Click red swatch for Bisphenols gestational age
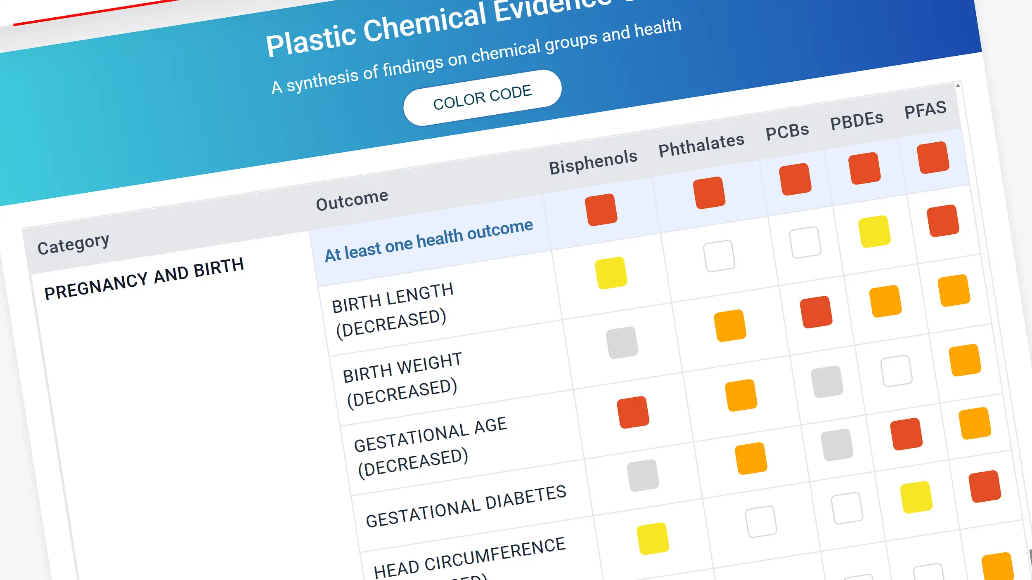 (x=633, y=412)
